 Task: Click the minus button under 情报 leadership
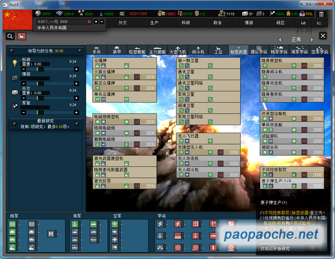click(23, 84)
